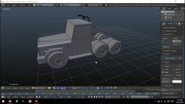This screenshot has width=185, height=104.
Task: Open the No Sync playback dropdown
Action: point(112,97)
